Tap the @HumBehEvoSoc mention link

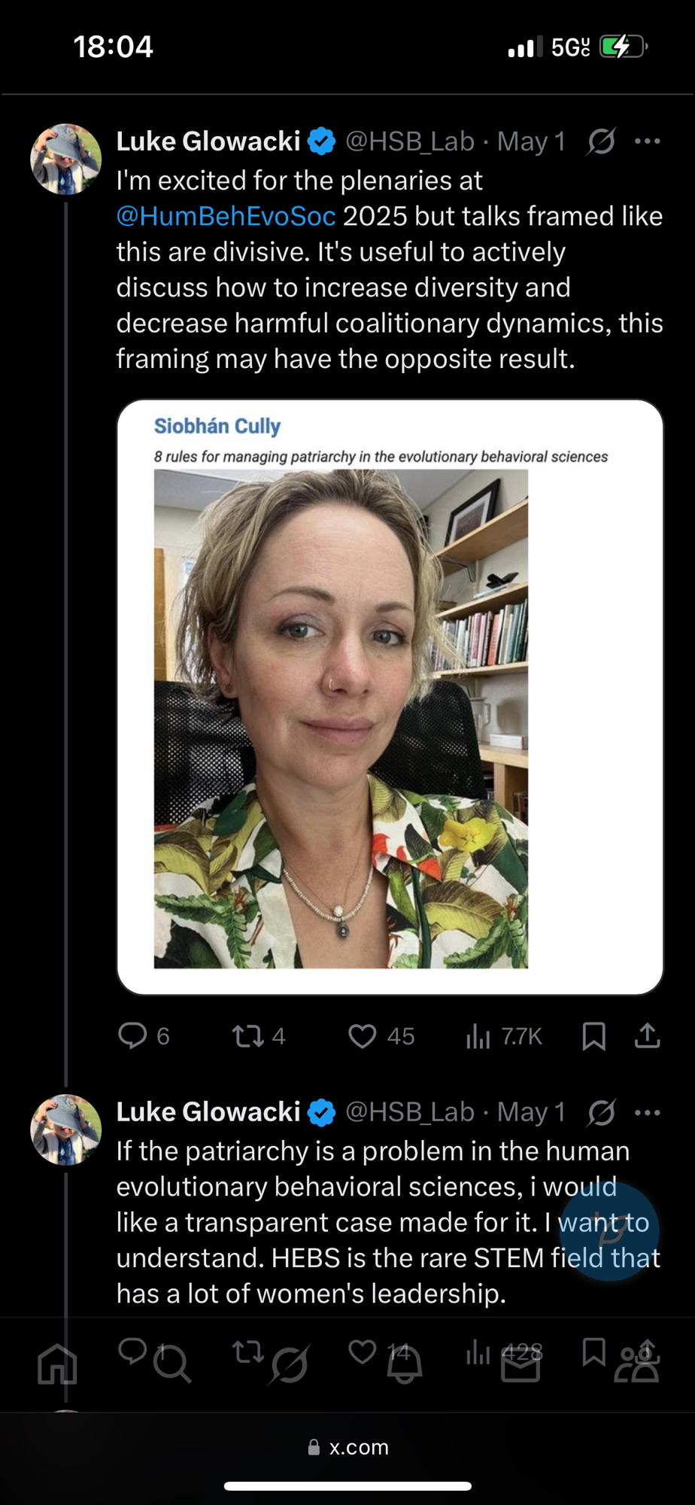(226, 217)
